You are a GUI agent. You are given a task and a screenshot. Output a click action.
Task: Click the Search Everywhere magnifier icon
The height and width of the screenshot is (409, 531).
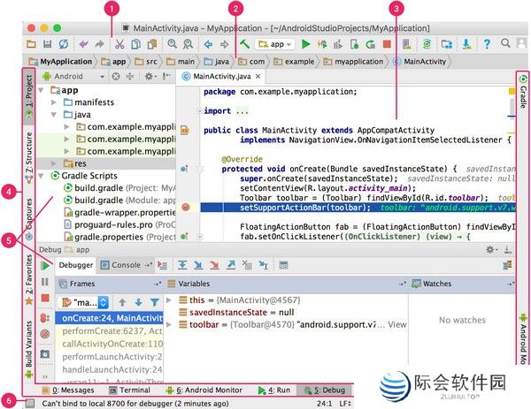click(505, 43)
